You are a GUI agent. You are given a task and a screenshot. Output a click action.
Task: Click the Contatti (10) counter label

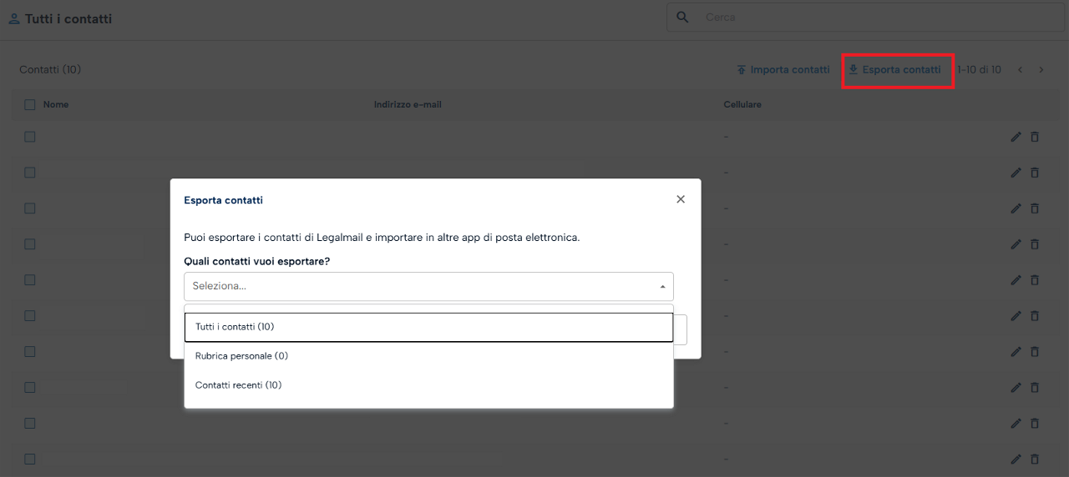(50, 70)
